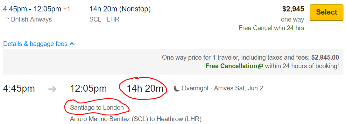This screenshot has width=346, height=124.
Task: Click the British Airways logo icon
Action: [x=6, y=18]
